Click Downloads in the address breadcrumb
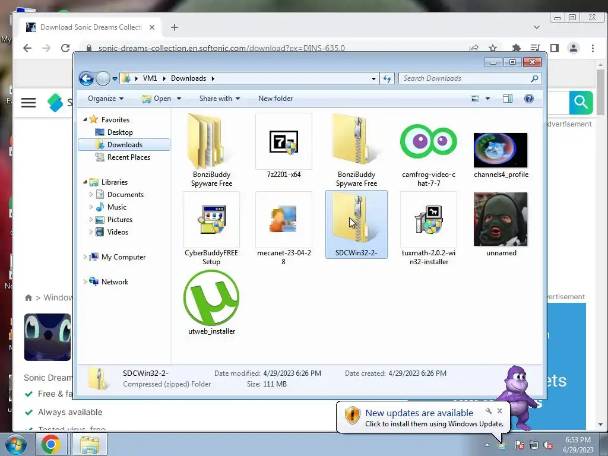This screenshot has height=456, width=608. click(x=188, y=78)
